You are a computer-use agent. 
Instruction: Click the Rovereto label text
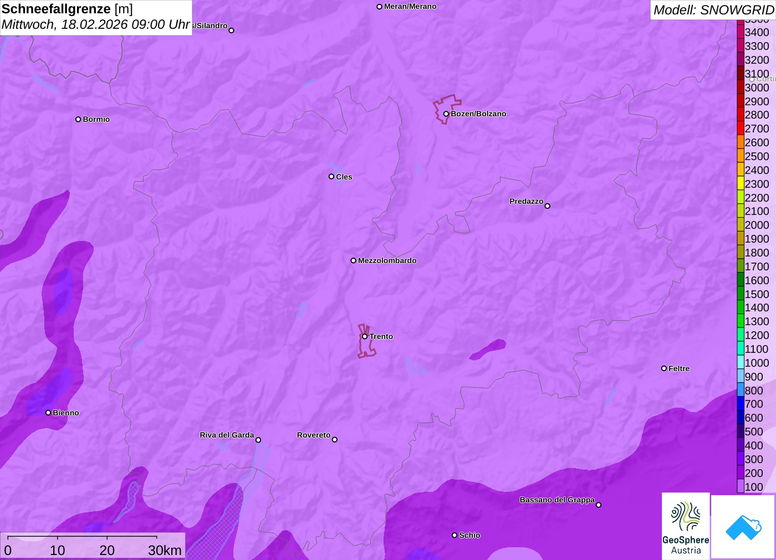[314, 435]
